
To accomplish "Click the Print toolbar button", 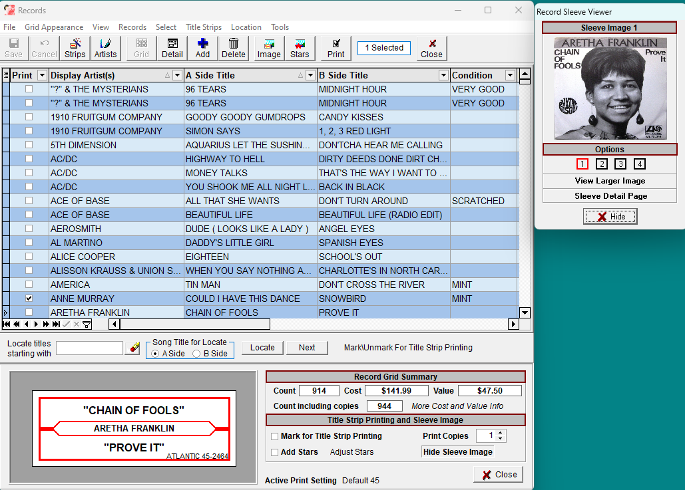I will click(336, 48).
